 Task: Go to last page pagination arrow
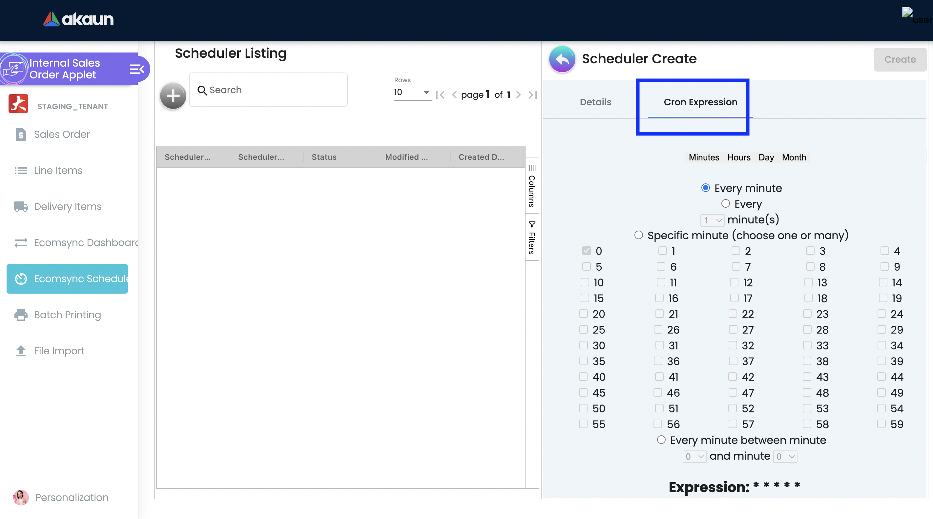tap(532, 95)
